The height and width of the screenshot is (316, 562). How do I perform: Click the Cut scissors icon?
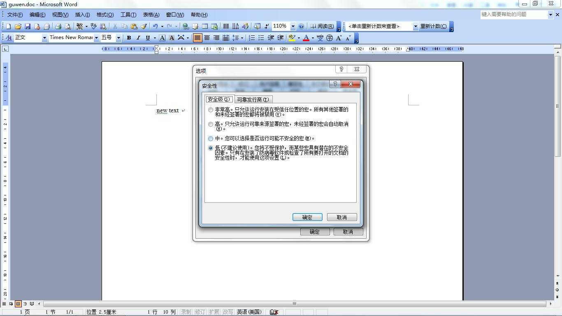tap(115, 26)
